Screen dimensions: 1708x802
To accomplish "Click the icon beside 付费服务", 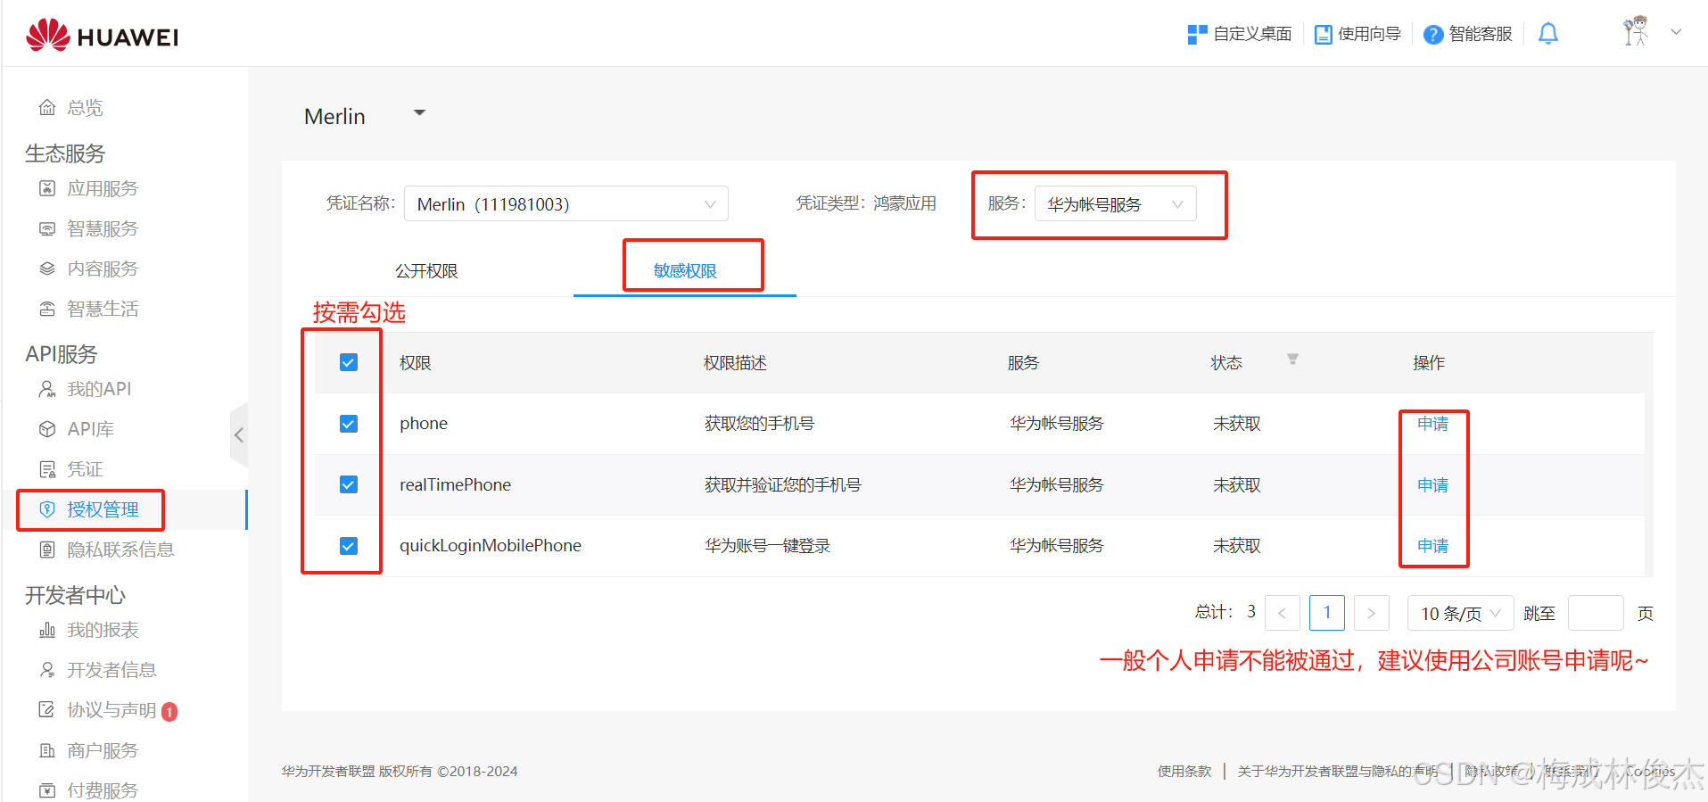I will pos(47,790).
